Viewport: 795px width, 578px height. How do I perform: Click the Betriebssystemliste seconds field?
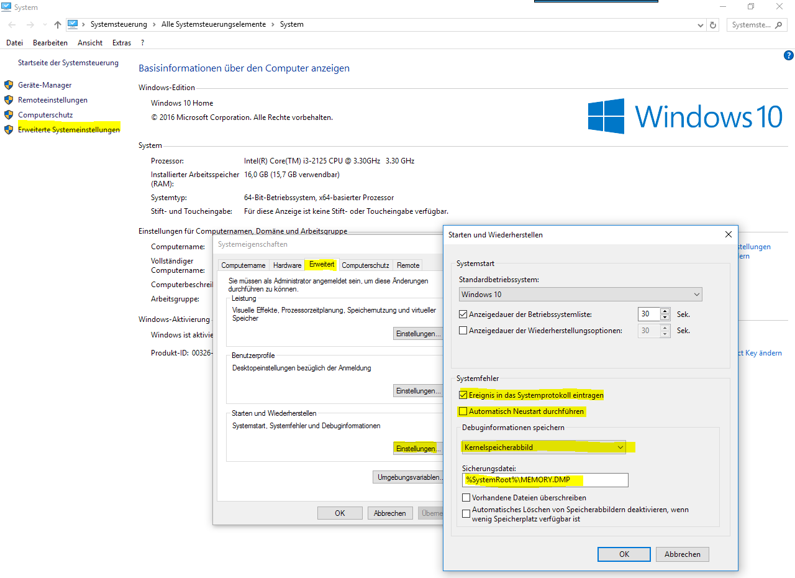tap(648, 314)
